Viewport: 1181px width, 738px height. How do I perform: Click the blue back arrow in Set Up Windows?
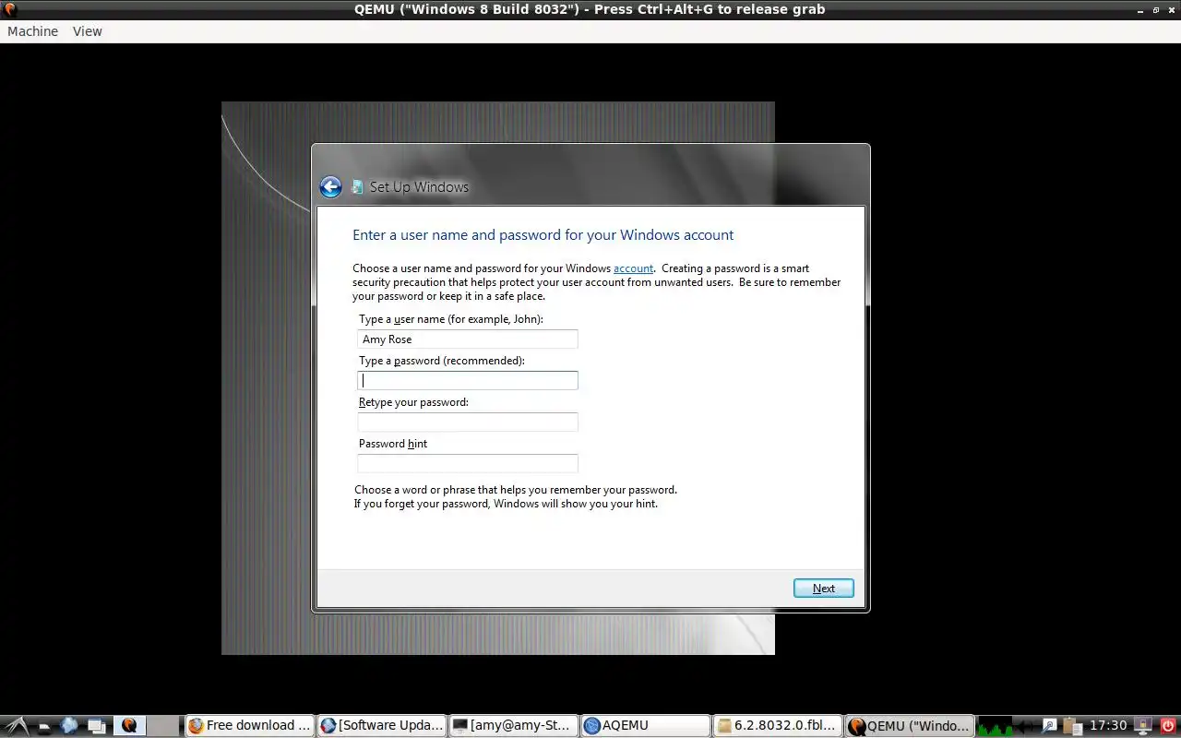[x=330, y=187]
